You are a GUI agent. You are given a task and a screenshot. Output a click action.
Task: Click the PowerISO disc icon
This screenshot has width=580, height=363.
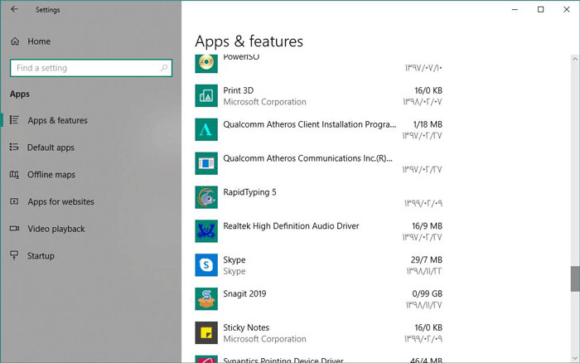206,63
